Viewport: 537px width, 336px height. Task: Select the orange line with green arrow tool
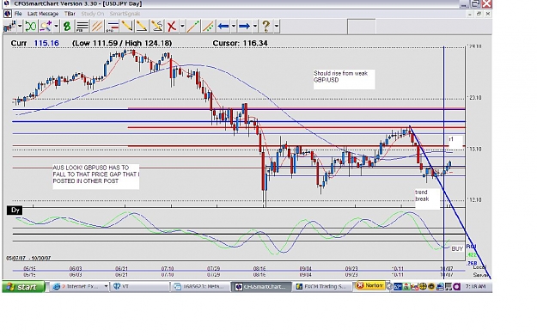[193, 26]
